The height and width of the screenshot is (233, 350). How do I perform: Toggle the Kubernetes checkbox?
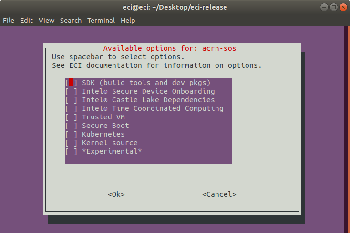71,134
